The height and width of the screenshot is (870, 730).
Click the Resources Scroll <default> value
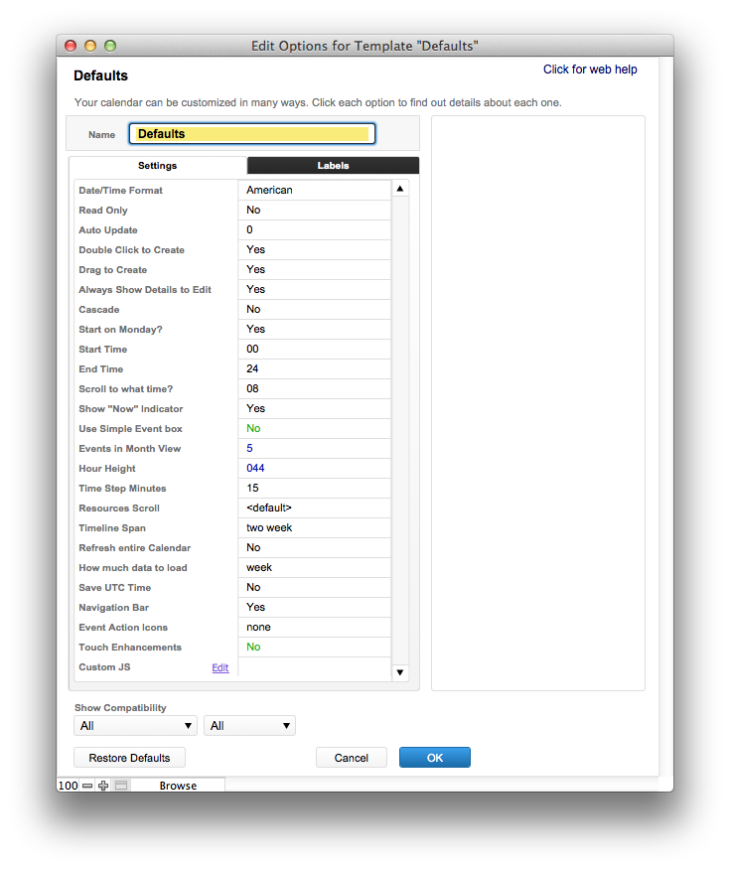pyautogui.click(x=315, y=507)
